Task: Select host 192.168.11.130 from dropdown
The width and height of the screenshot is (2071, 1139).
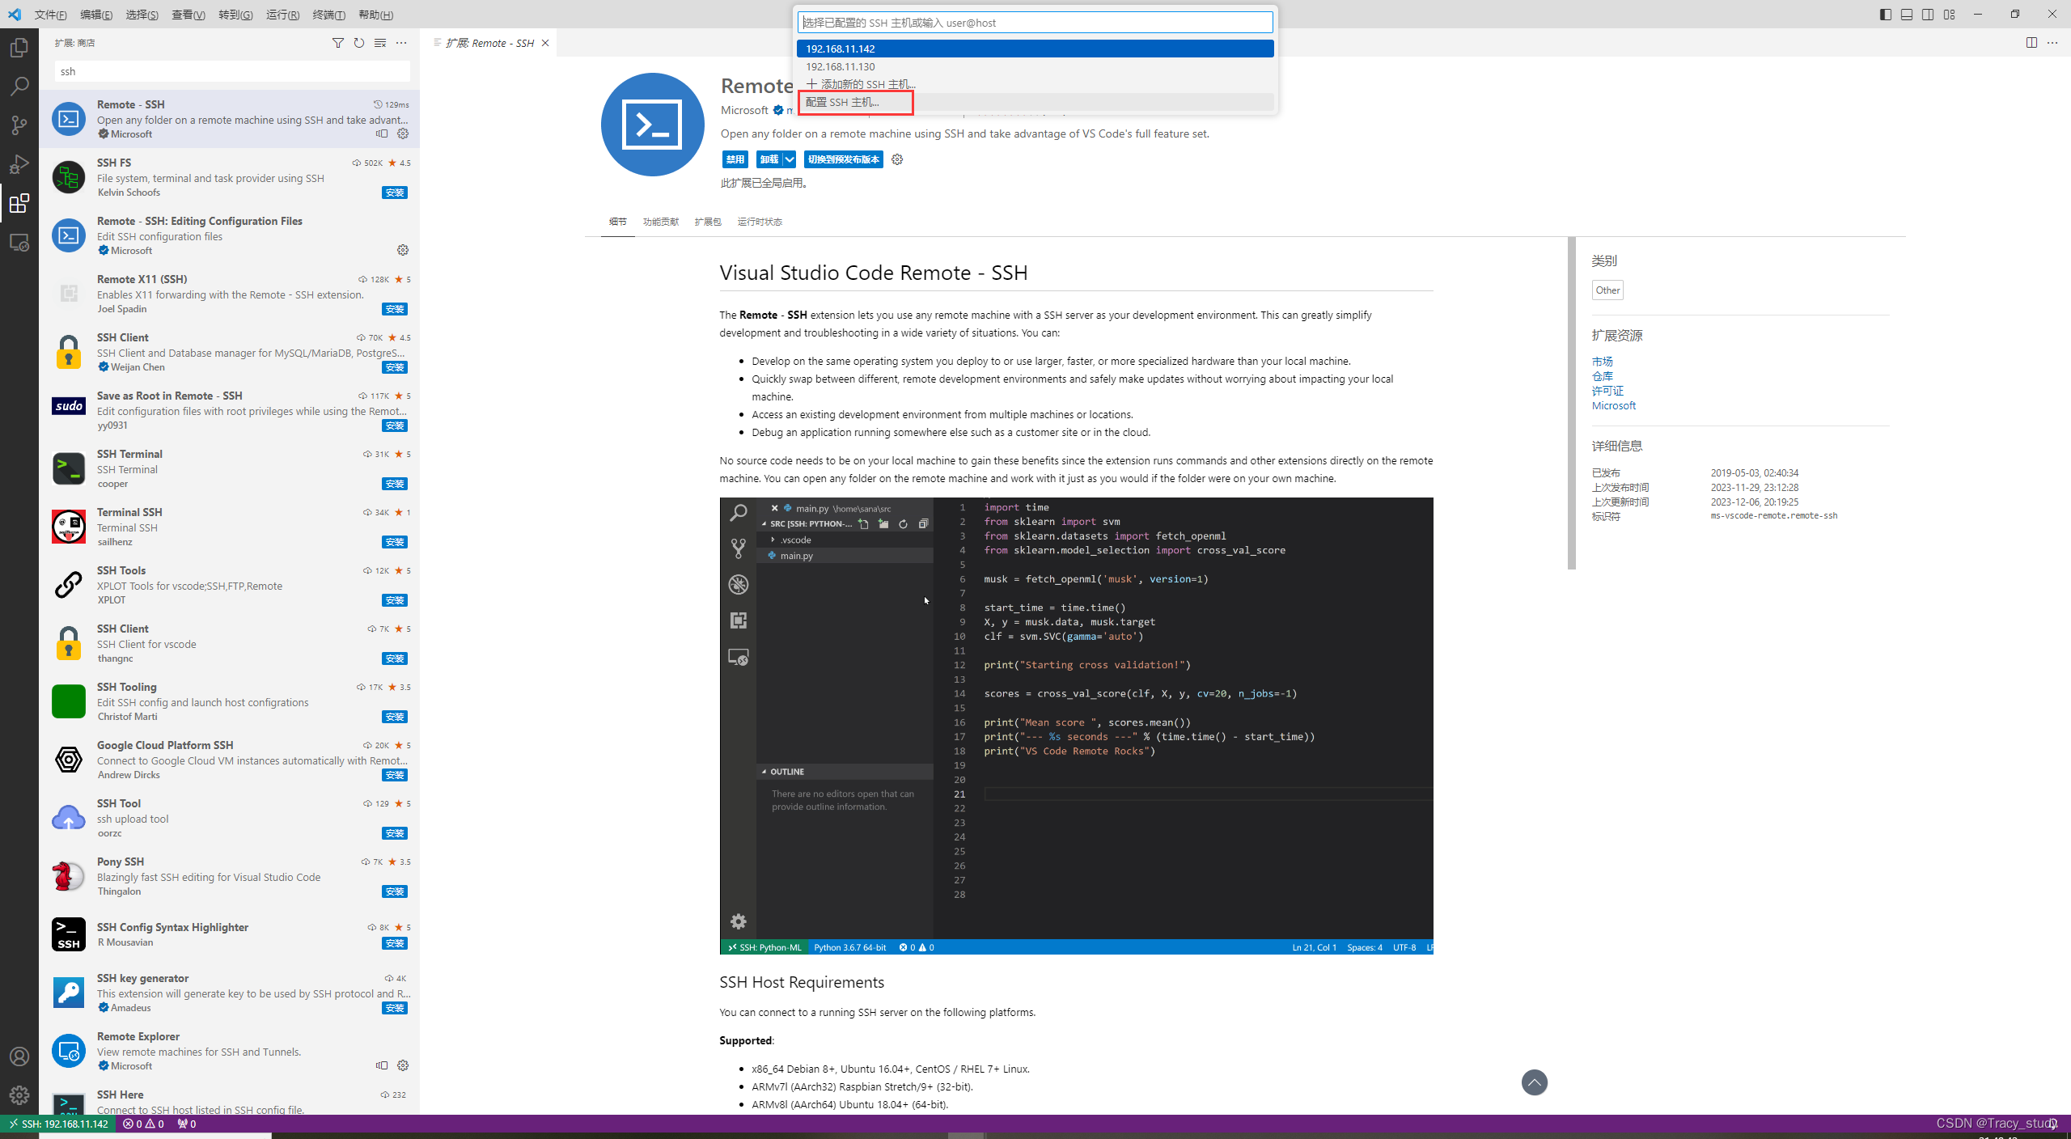Action: 1035,66
